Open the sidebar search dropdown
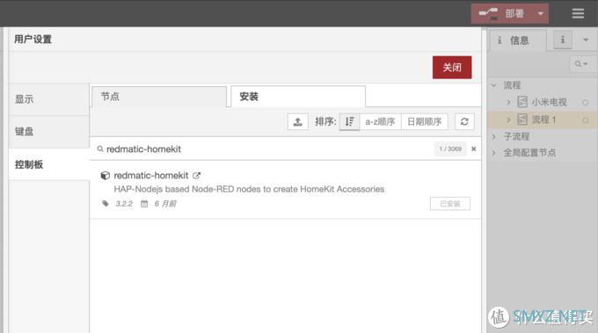Image resolution: width=598 pixels, height=333 pixels. [581, 64]
